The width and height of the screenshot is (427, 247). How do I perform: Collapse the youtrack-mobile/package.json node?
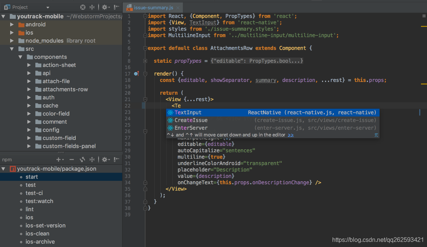[x=3, y=169]
